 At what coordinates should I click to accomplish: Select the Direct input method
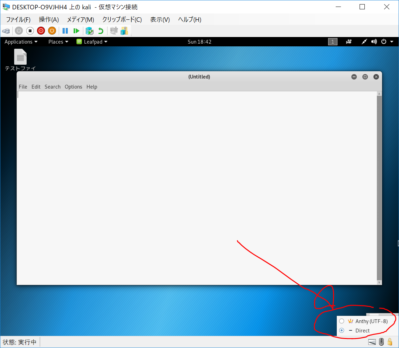362,331
